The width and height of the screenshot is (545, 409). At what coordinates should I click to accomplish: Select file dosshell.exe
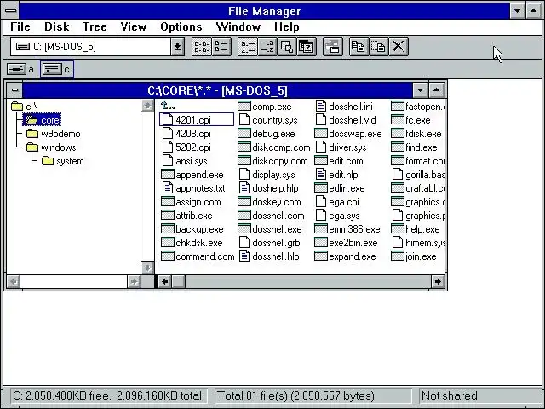click(x=270, y=229)
